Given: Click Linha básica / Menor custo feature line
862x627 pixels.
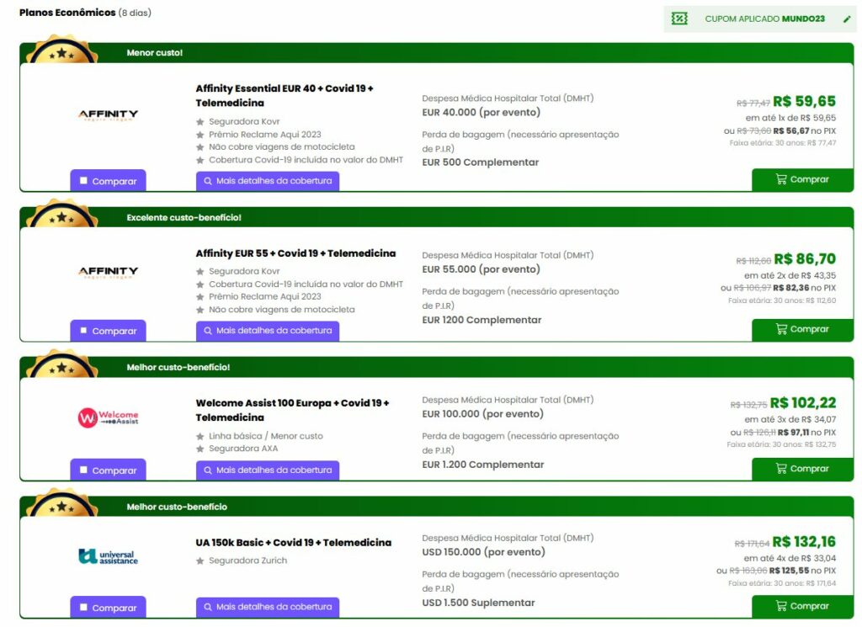Looking at the screenshot, I should (x=265, y=436).
